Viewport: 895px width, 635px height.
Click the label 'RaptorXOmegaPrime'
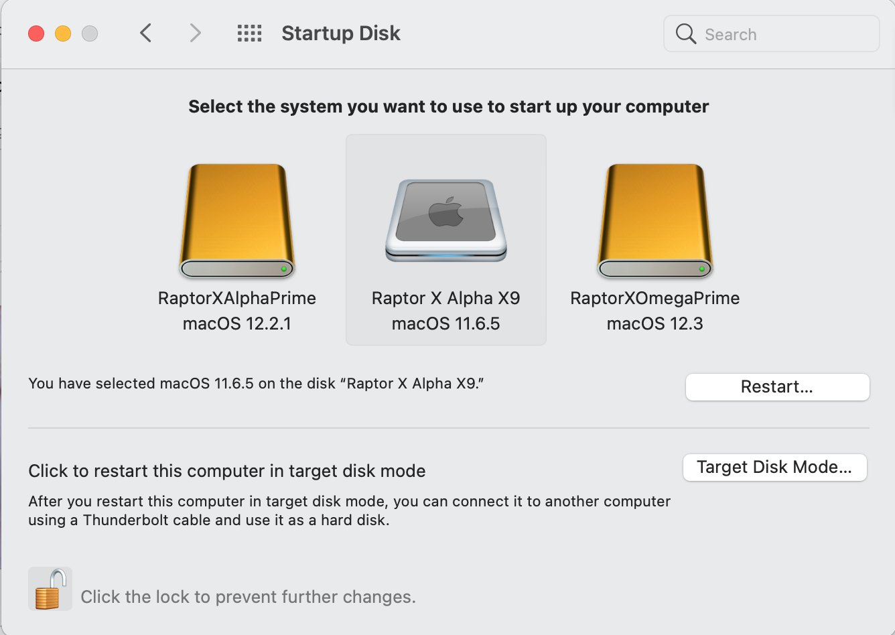655,298
